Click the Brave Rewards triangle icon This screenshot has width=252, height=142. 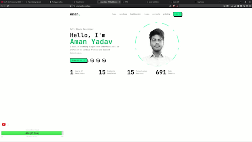click(177, 6)
